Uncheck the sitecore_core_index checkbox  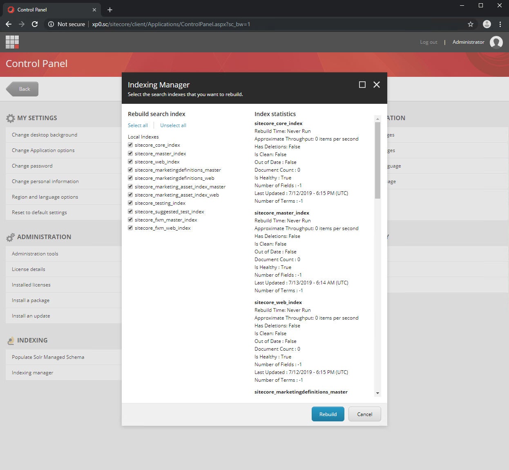[130, 145]
